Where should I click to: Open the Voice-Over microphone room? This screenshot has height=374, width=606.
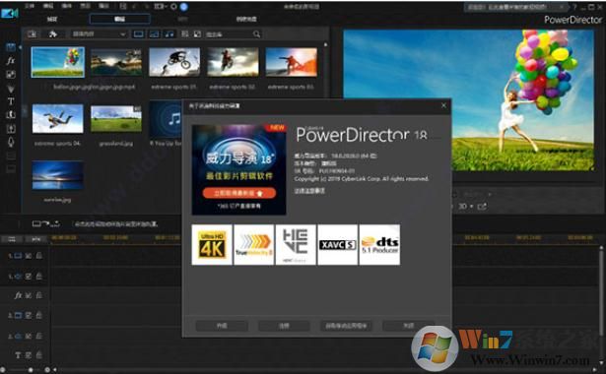click(x=11, y=142)
